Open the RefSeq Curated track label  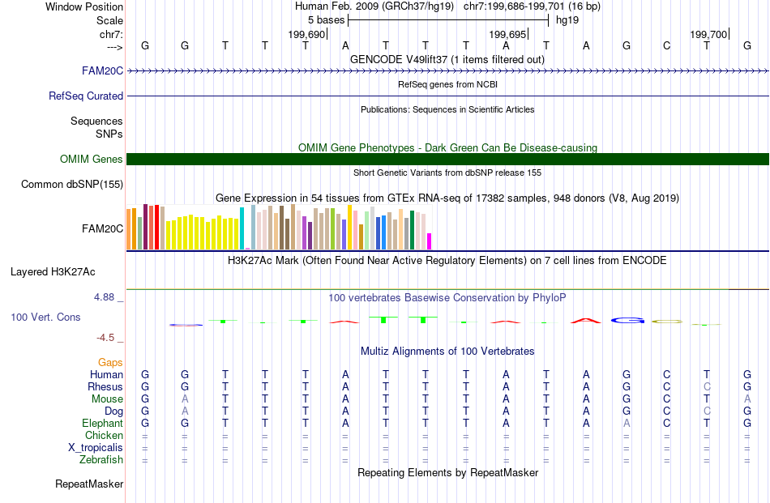(x=85, y=96)
